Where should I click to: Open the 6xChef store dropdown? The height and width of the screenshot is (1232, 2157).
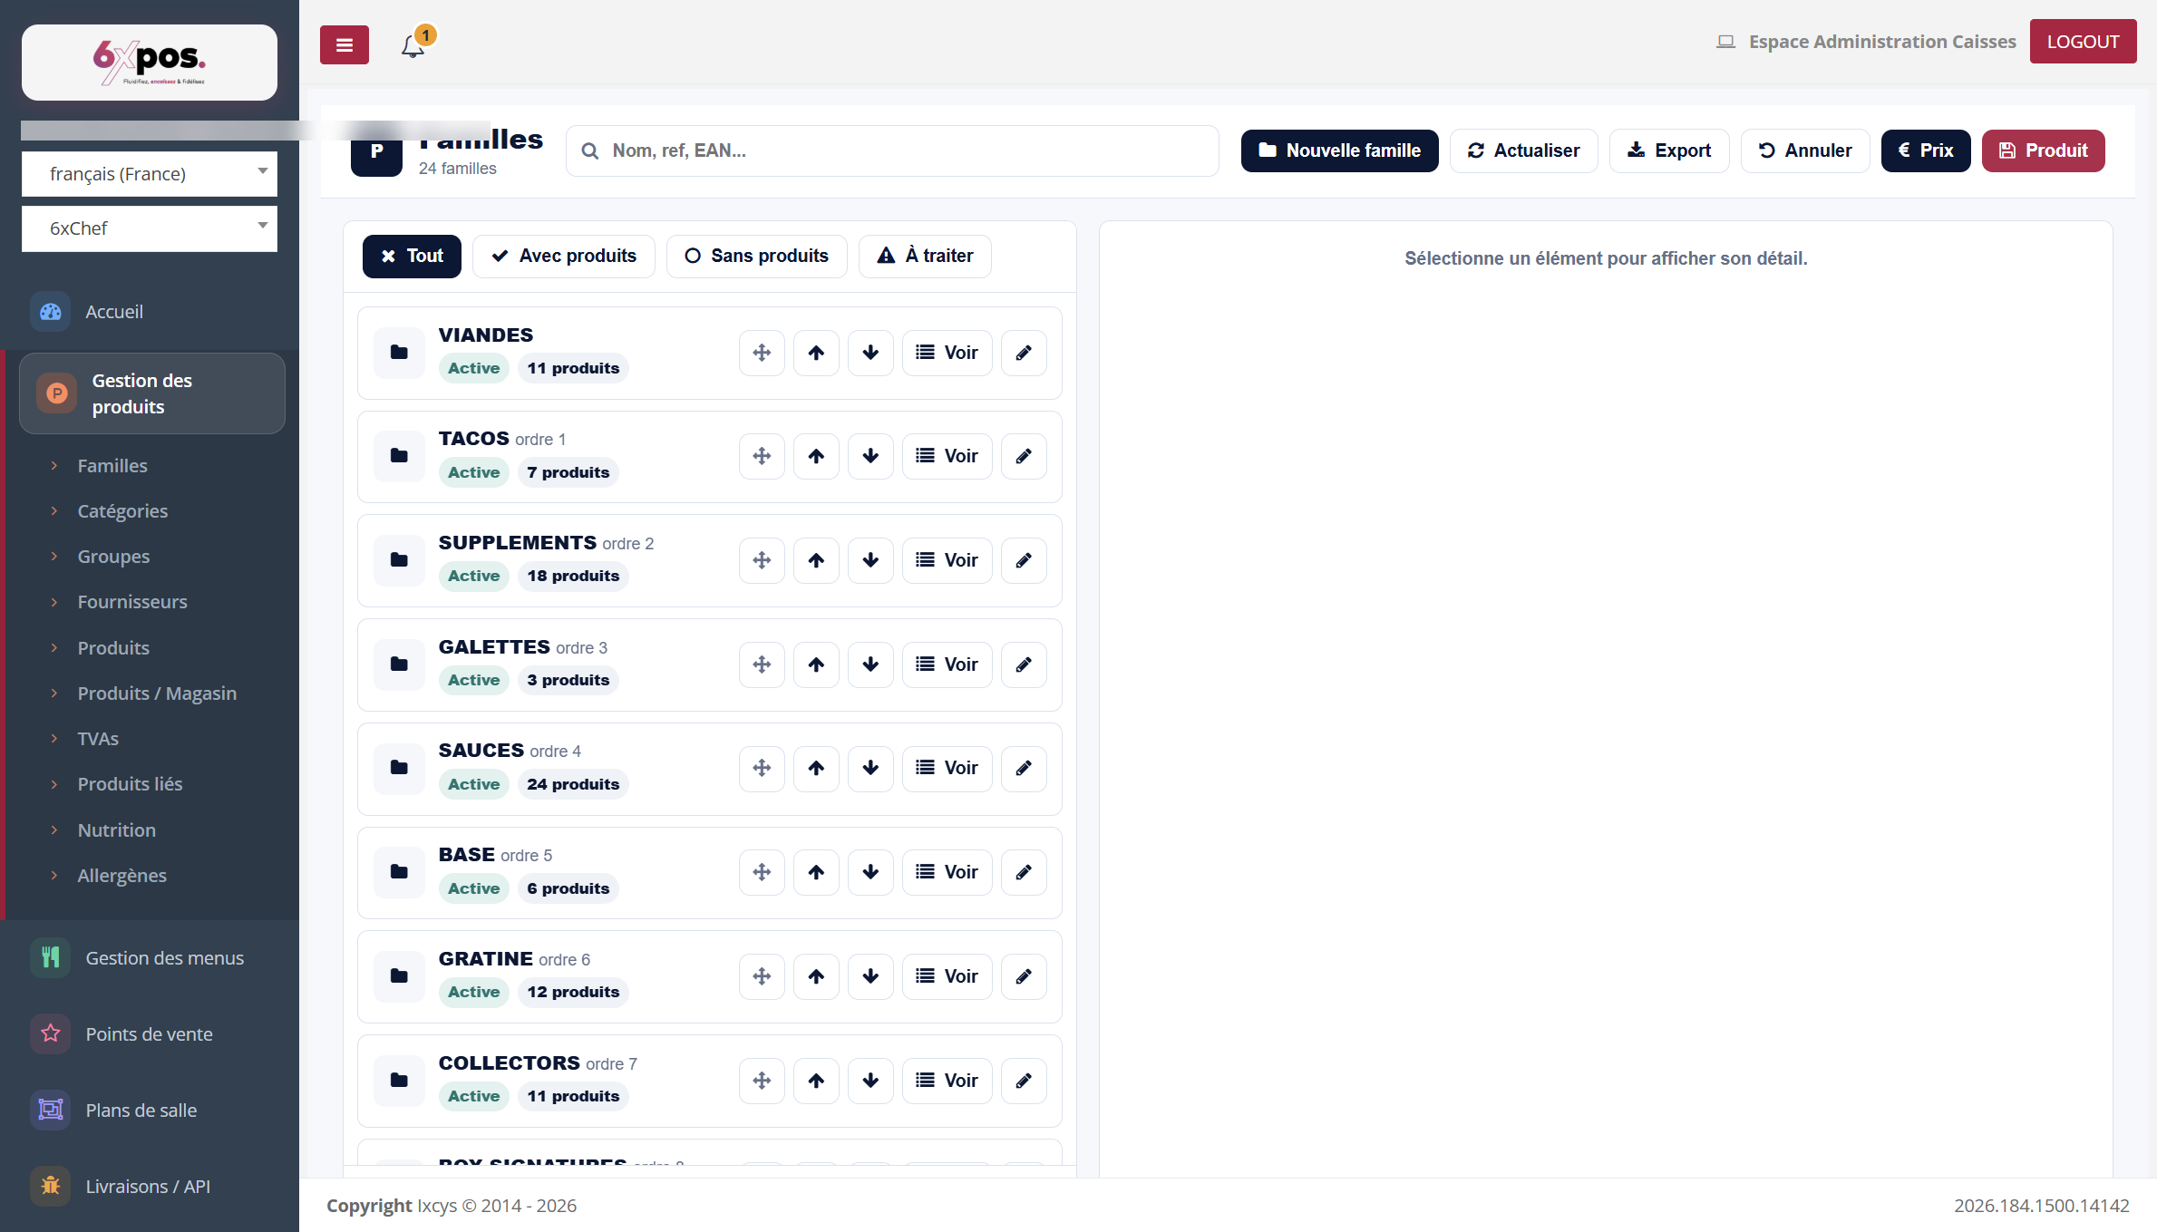(150, 228)
